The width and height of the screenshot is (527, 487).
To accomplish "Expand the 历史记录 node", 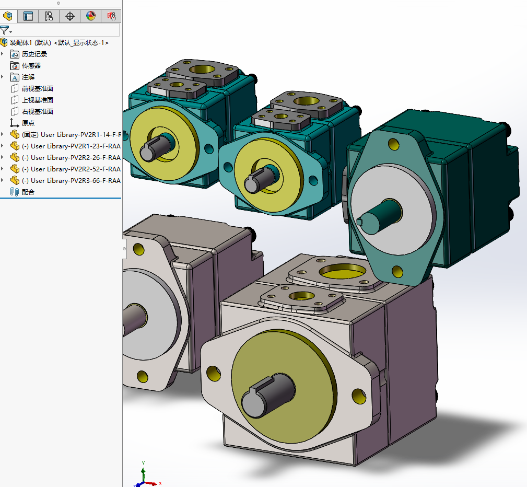I will pyautogui.click(x=3, y=53).
